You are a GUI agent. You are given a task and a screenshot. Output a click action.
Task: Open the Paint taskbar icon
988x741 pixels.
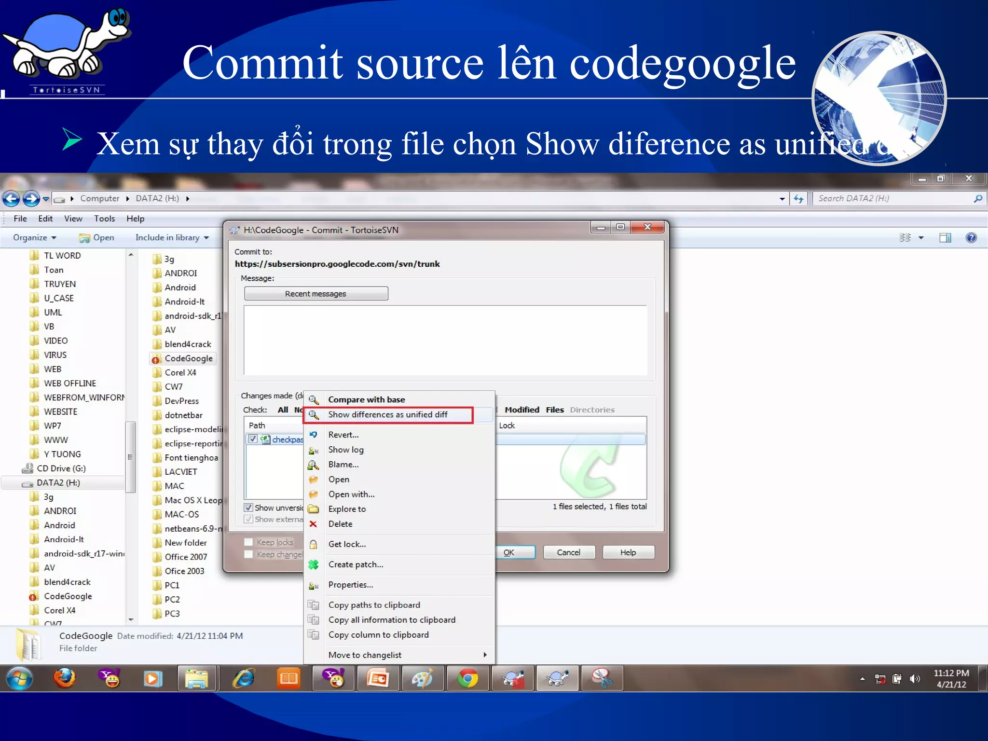pyautogui.click(x=423, y=678)
